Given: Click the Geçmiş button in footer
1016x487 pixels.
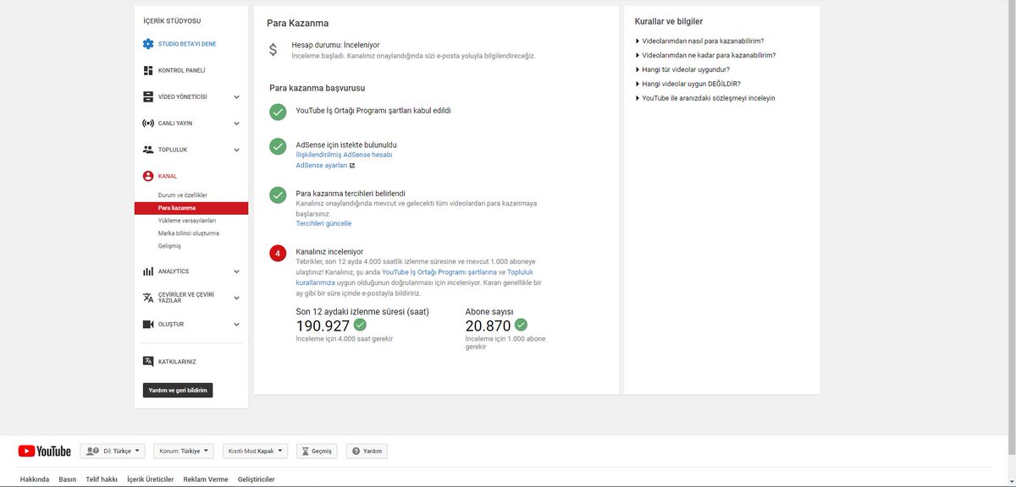Looking at the screenshot, I should pyautogui.click(x=317, y=451).
